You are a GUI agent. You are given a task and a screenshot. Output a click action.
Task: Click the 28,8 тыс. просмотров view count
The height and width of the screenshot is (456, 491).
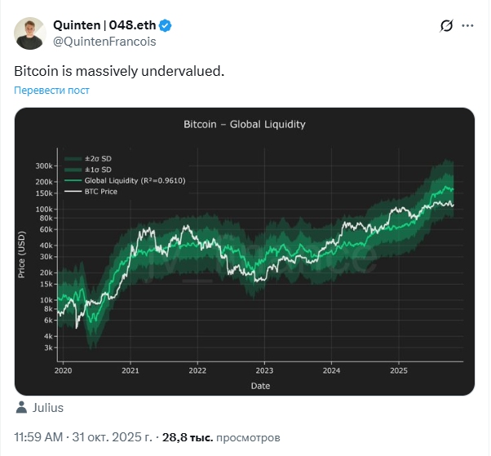220,437
